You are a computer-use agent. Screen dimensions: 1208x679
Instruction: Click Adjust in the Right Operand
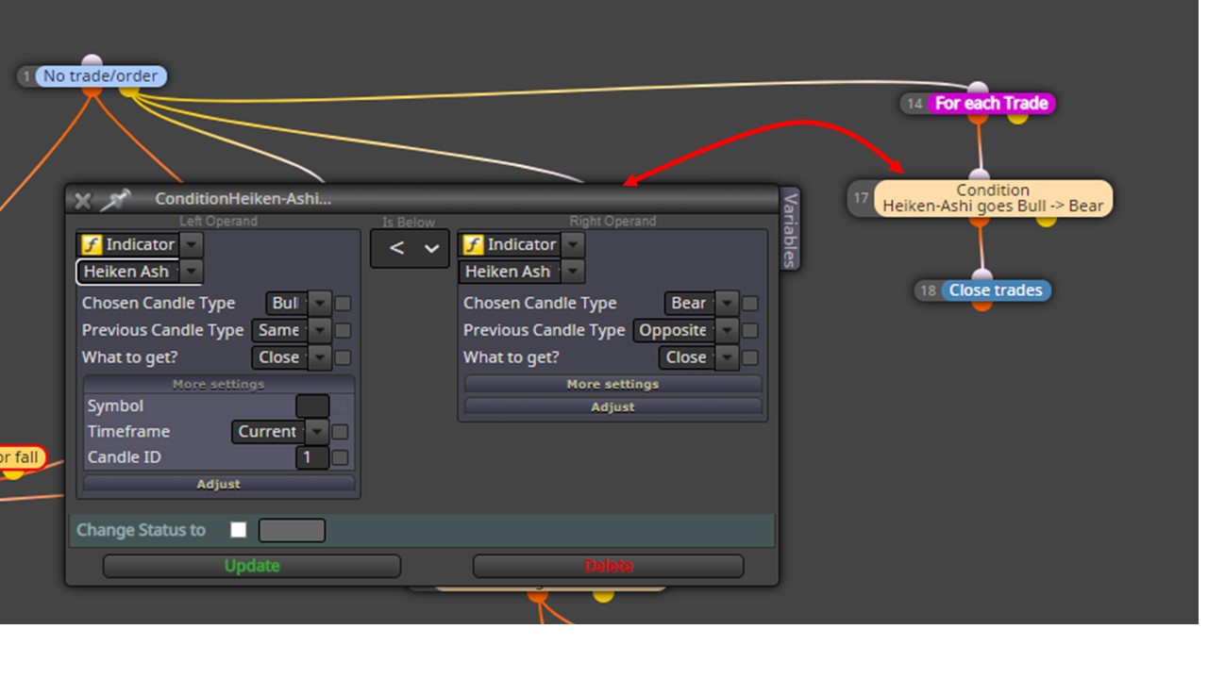(x=612, y=406)
